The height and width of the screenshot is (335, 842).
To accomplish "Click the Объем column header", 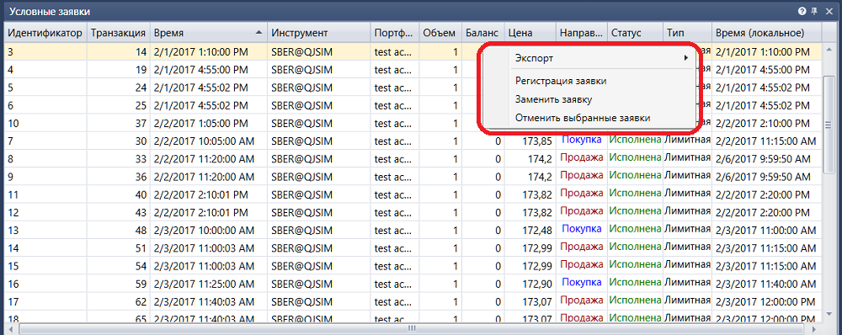I will (x=440, y=33).
